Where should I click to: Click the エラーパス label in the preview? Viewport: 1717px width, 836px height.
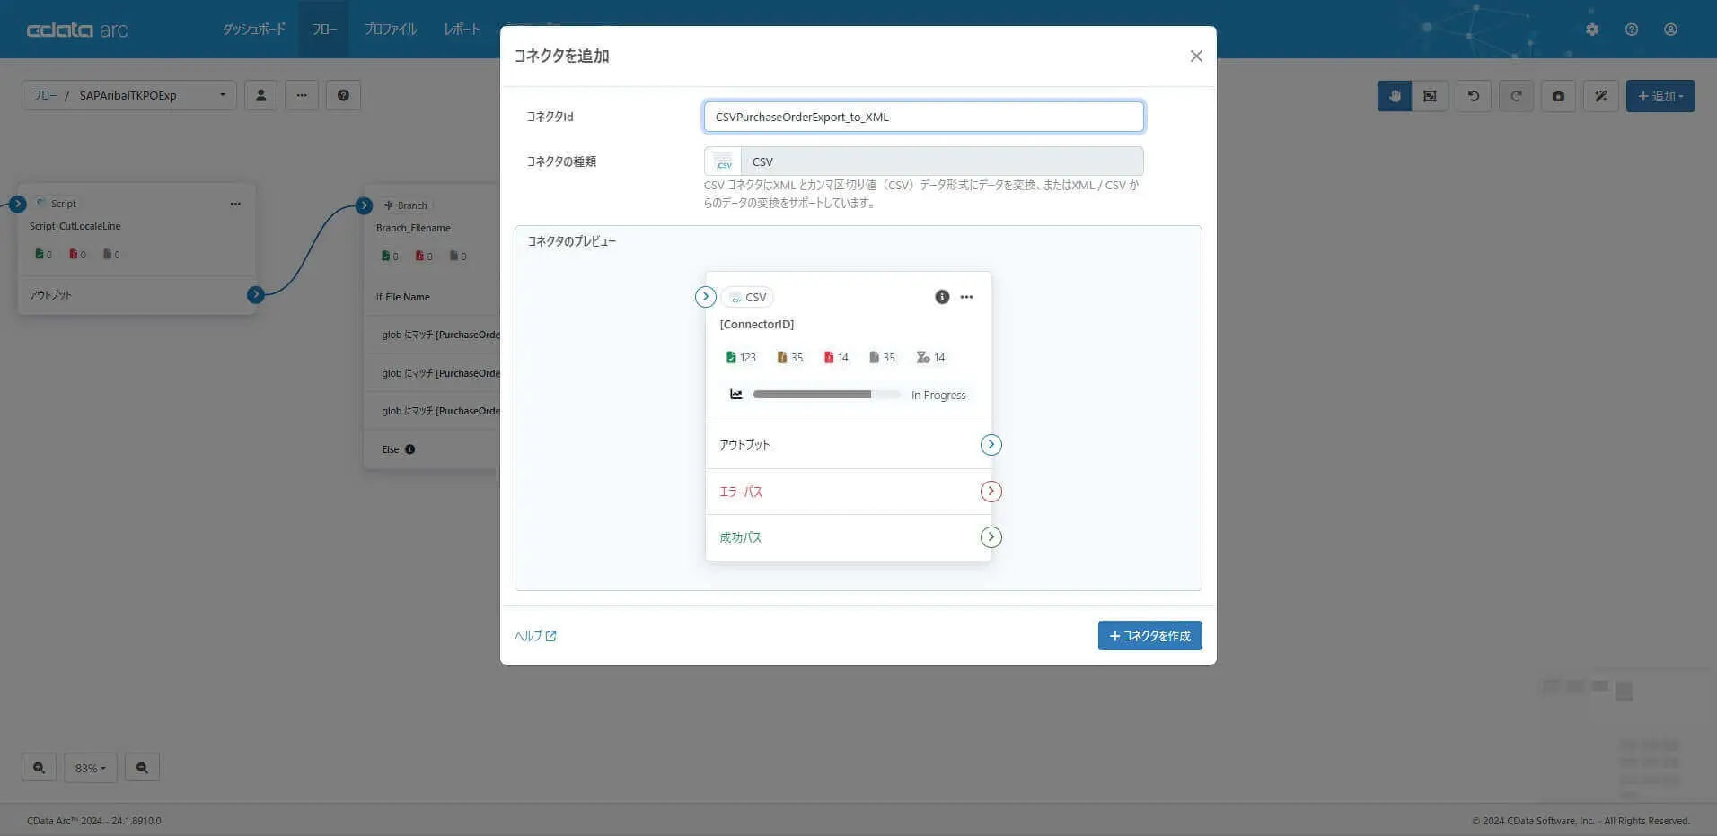(x=741, y=492)
